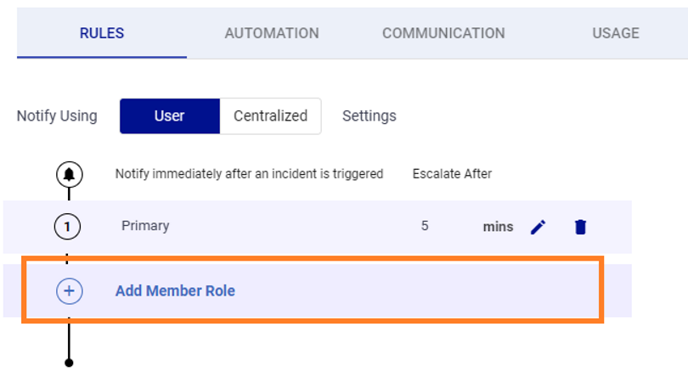This screenshot has width=688, height=383.
Task: Click the end dot of the escalation timeline
Action: point(69,363)
